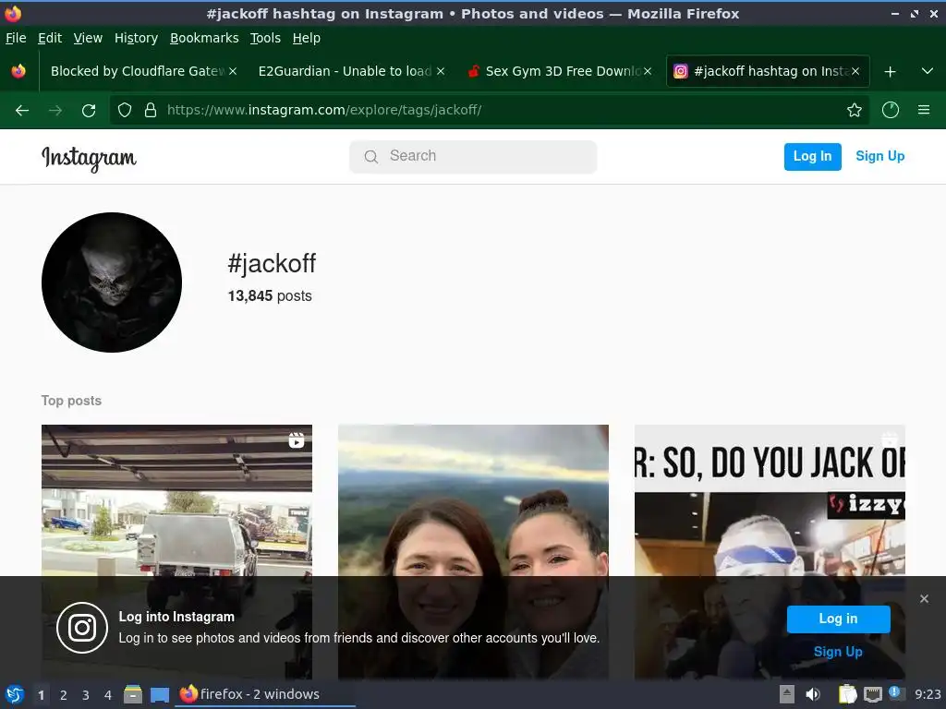Open the Tools menu
Viewport: 946px width, 709px height.
coord(265,38)
